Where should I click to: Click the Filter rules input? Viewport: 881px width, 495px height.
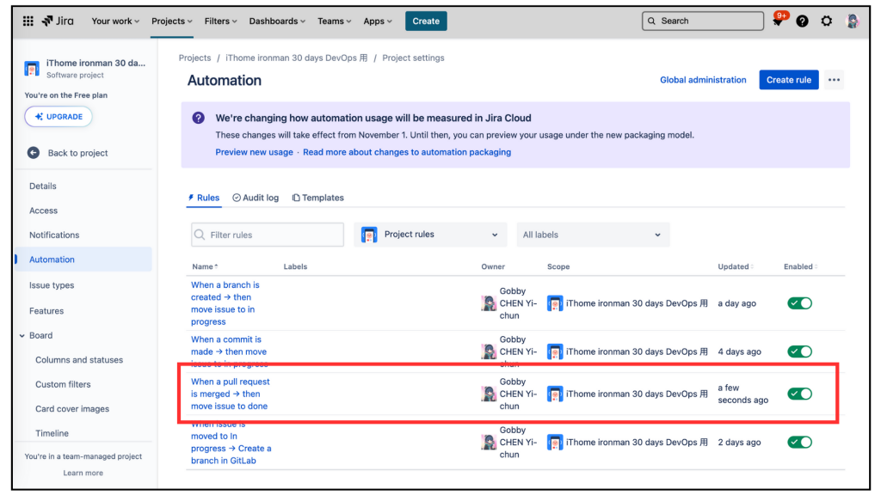point(268,235)
